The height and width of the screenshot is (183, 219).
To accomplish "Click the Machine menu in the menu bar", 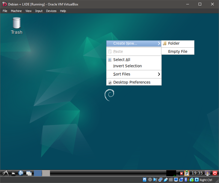I will pos(16,11).
